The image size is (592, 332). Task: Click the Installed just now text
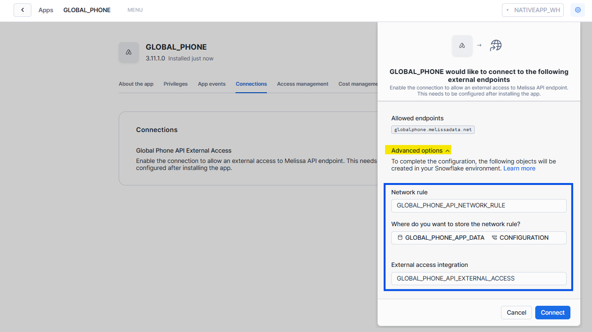191,59
